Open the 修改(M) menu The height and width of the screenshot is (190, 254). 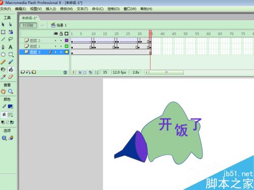click(x=67, y=9)
